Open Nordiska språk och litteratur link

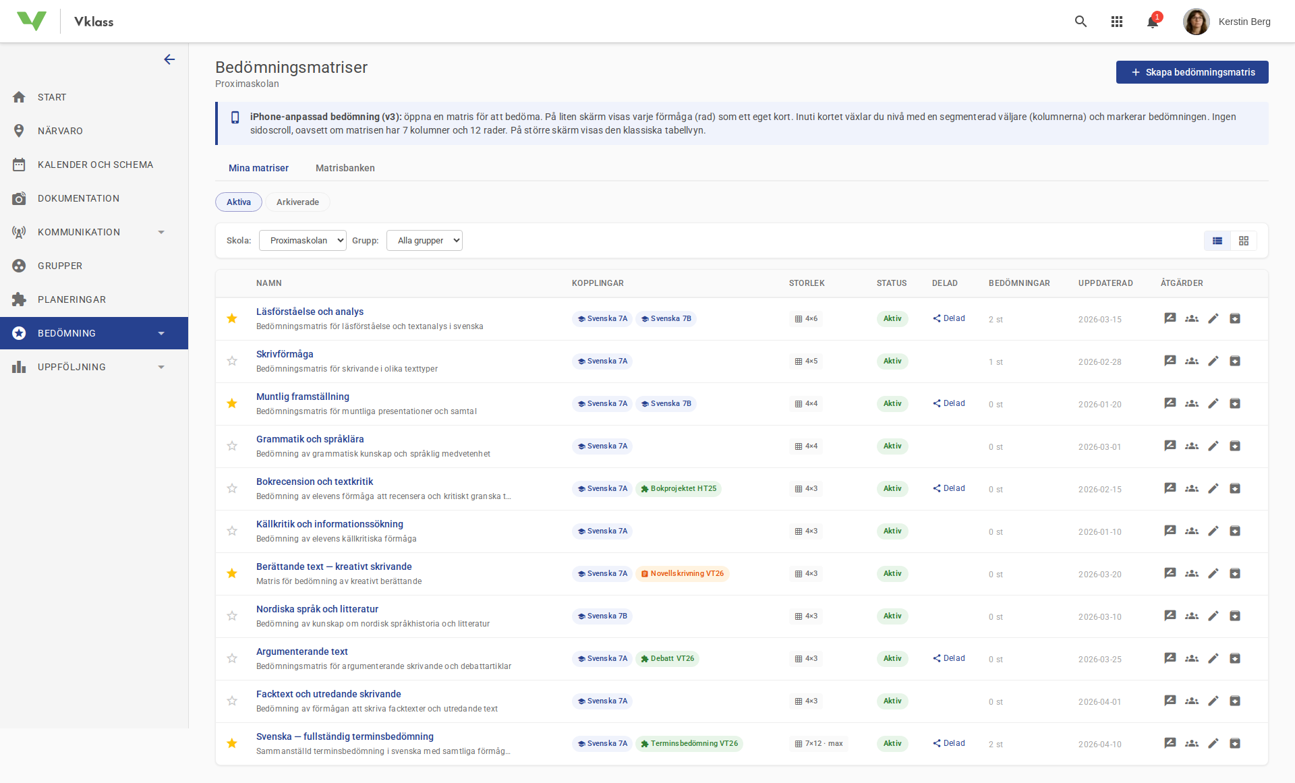click(x=317, y=609)
